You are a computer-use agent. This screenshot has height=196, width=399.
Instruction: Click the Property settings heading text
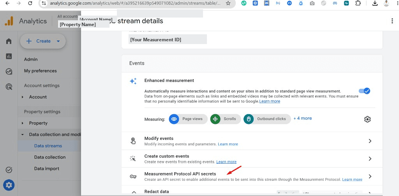[x=42, y=112]
